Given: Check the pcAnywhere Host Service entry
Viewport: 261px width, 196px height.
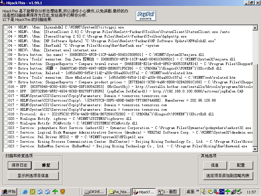Looking at the screenshot, I should point(6,128).
